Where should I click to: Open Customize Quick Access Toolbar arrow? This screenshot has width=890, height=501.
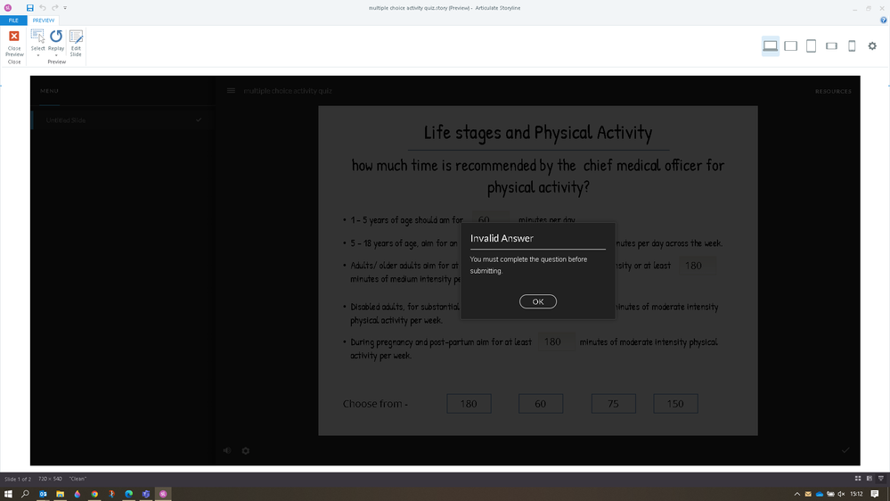(65, 8)
